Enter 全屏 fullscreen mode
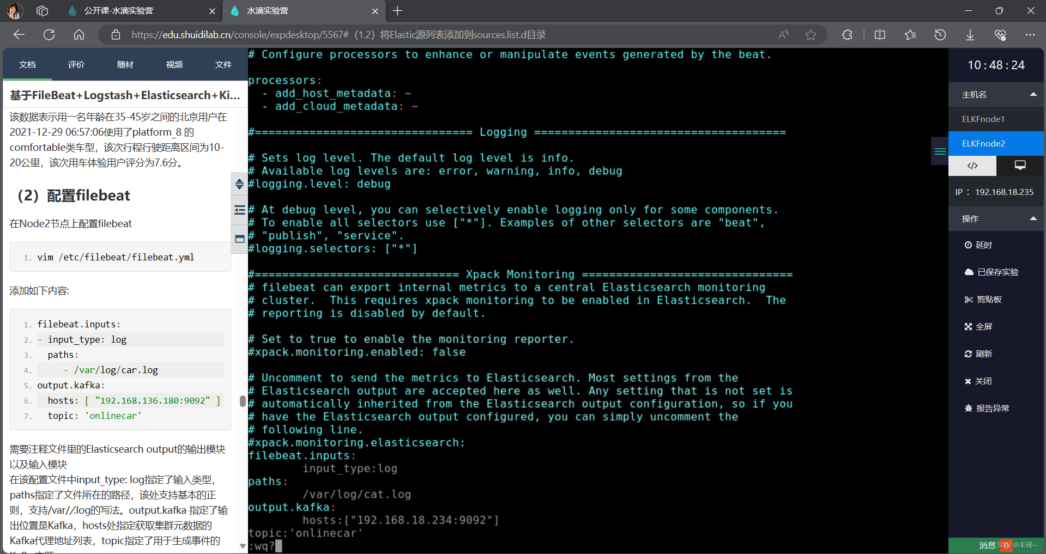The image size is (1046, 554). click(978, 326)
